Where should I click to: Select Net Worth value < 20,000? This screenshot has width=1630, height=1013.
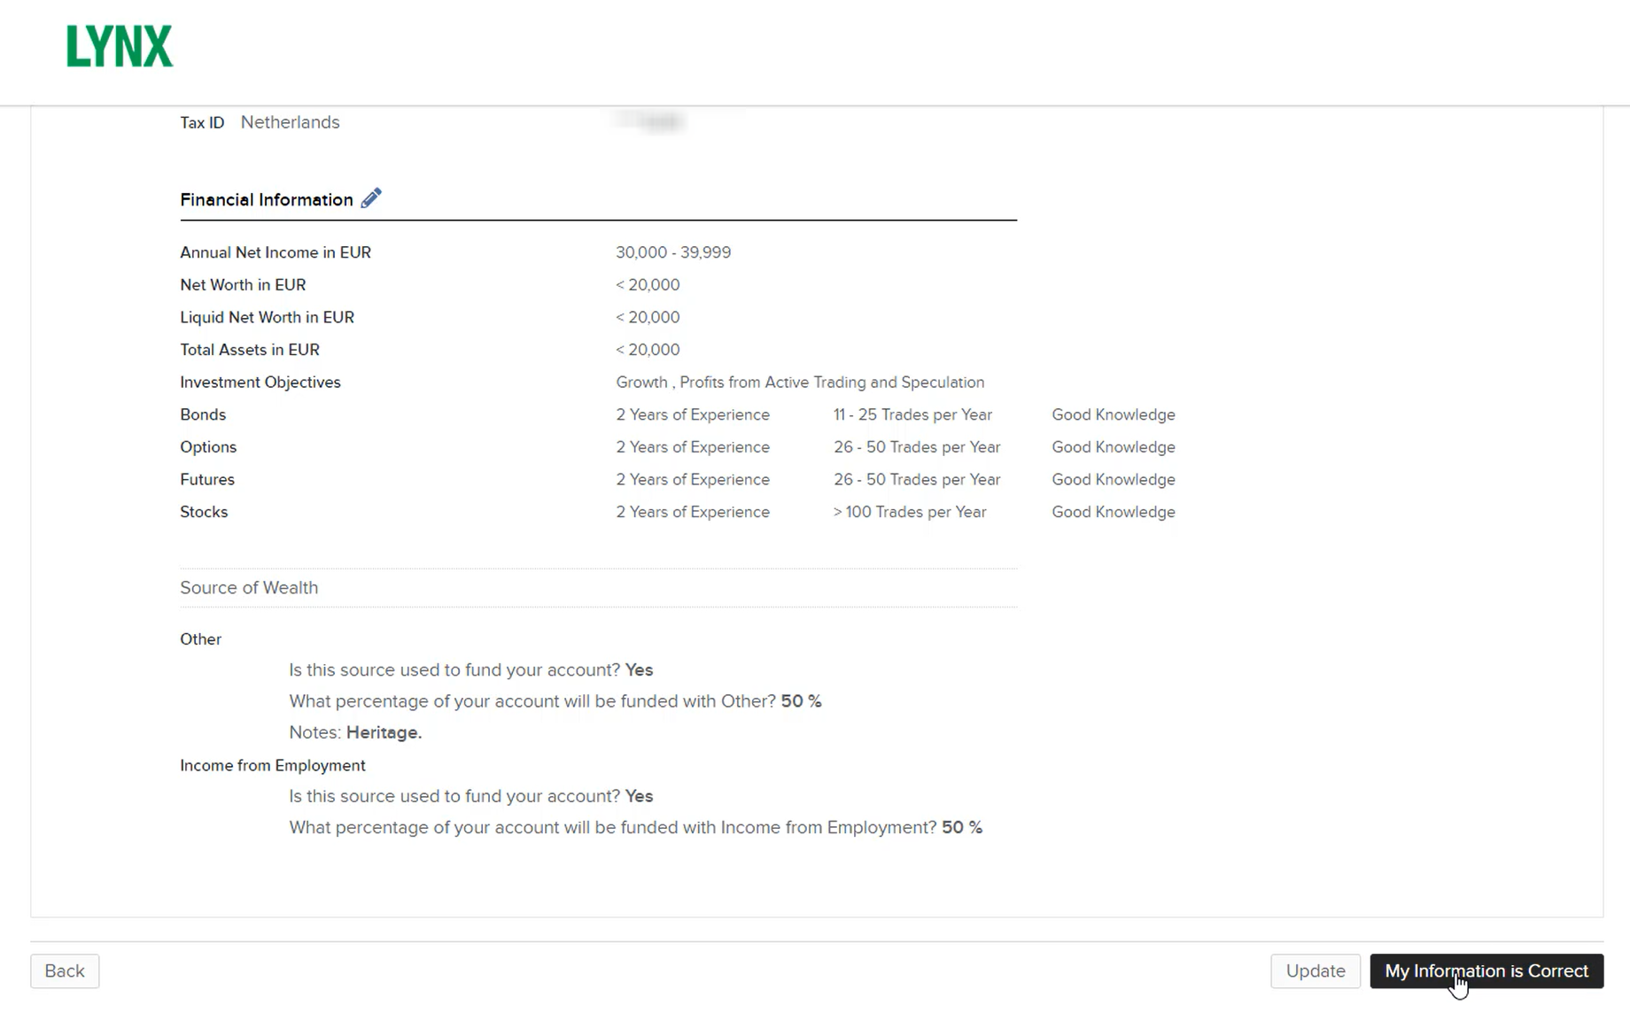(x=648, y=285)
